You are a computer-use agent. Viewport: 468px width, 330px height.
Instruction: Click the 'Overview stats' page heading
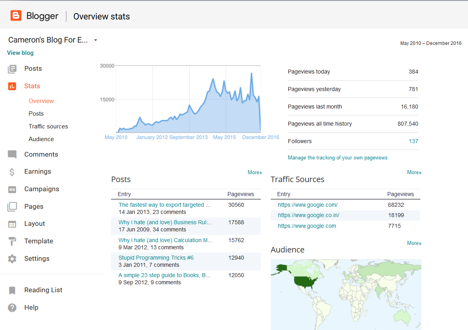coord(101,16)
